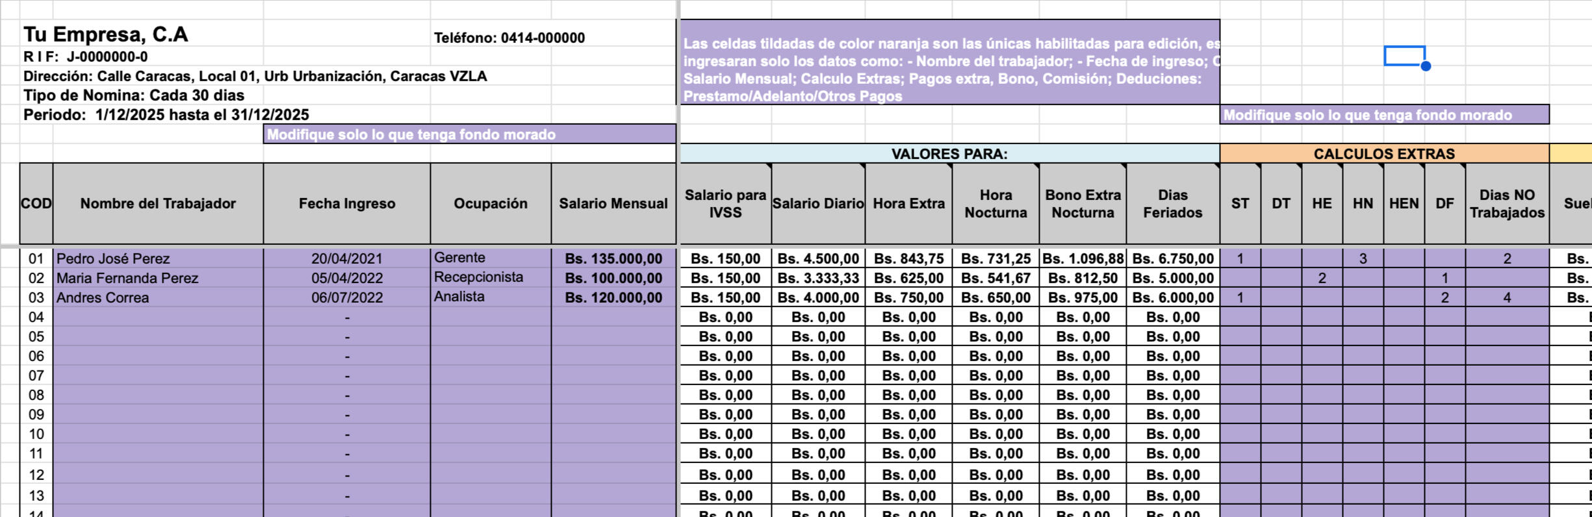The image size is (1592, 517).
Task: Select the Periodo date range cell
Action: pos(166,115)
